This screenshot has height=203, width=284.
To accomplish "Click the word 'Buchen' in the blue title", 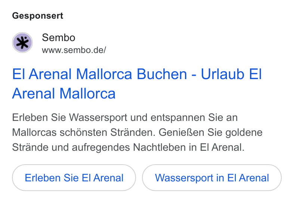I will click(x=161, y=74).
